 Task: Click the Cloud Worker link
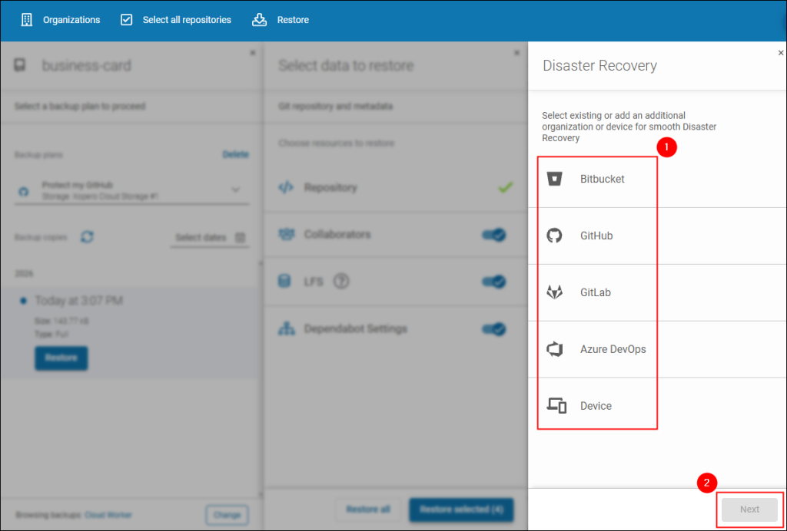(x=108, y=515)
